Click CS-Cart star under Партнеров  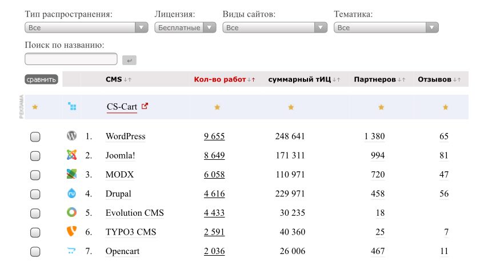[x=381, y=107]
